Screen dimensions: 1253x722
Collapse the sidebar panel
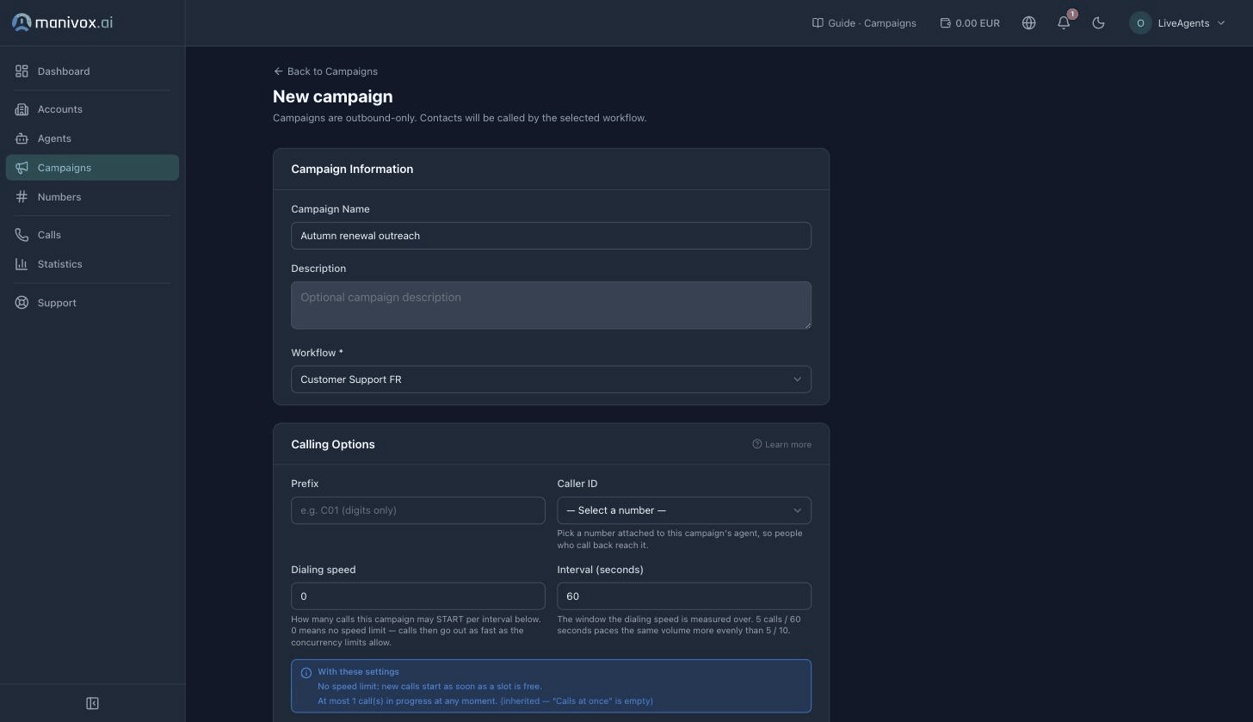tap(92, 703)
